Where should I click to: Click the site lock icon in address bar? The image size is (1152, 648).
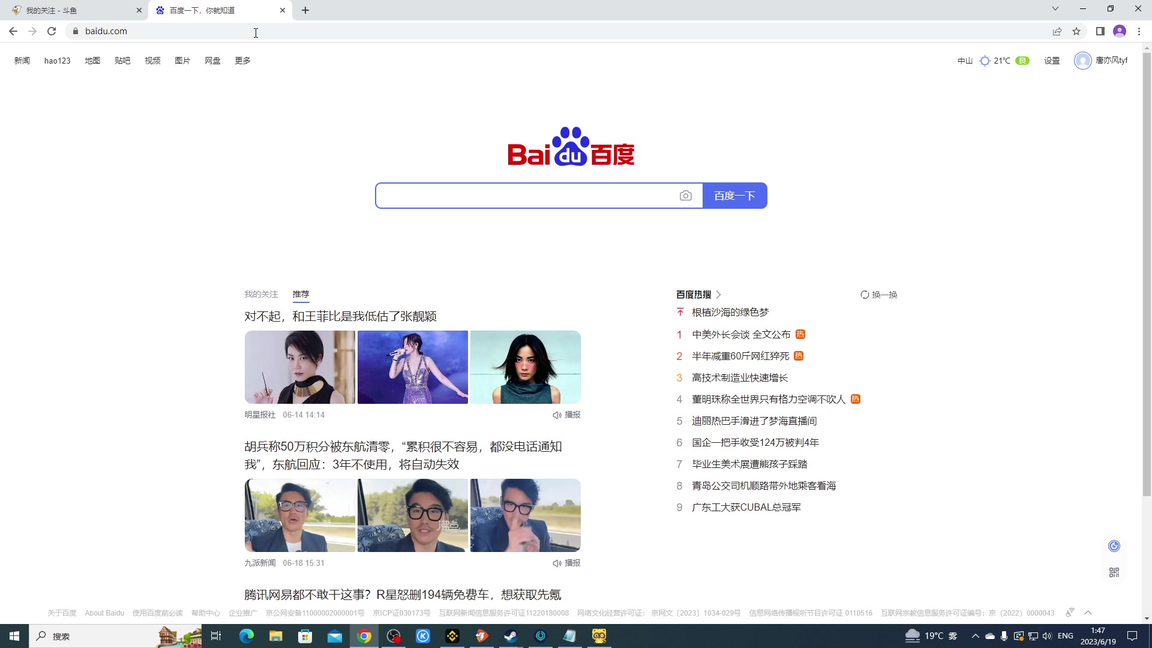coord(75,31)
